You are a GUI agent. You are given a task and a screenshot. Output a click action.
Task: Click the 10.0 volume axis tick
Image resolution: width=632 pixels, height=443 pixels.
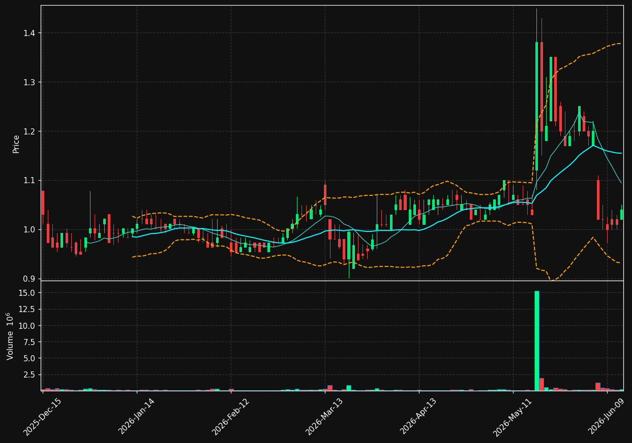27,326
